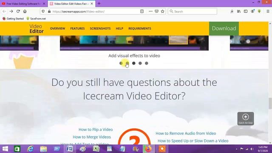Reload the current page

[18, 11]
